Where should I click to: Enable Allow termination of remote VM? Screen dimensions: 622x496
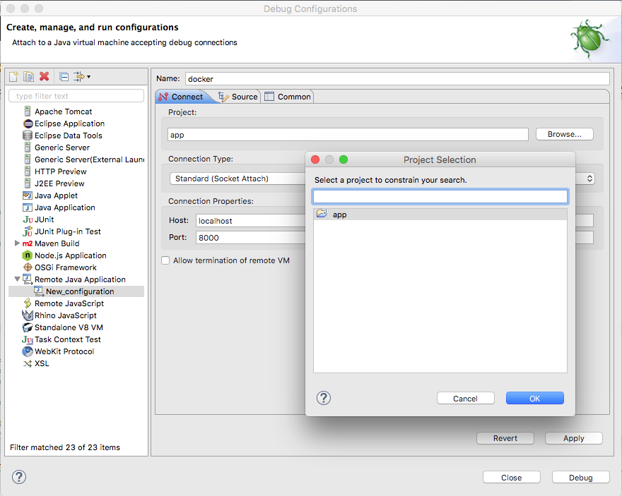point(166,260)
